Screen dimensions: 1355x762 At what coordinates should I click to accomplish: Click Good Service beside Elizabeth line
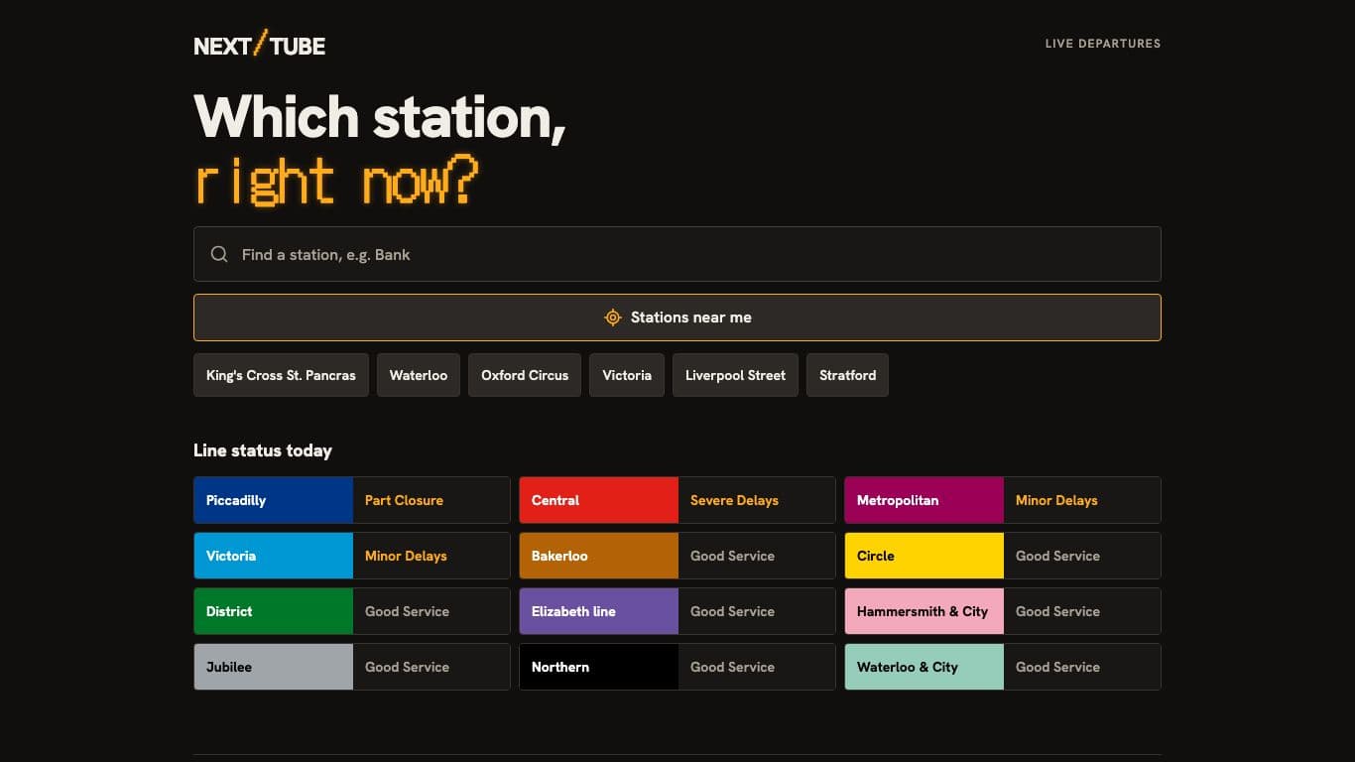[732, 611]
